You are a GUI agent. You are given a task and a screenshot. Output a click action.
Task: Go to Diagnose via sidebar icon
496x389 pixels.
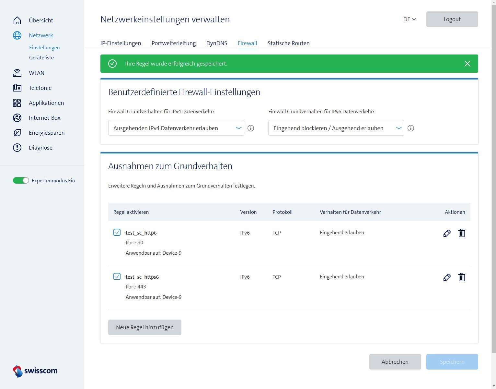click(x=17, y=148)
